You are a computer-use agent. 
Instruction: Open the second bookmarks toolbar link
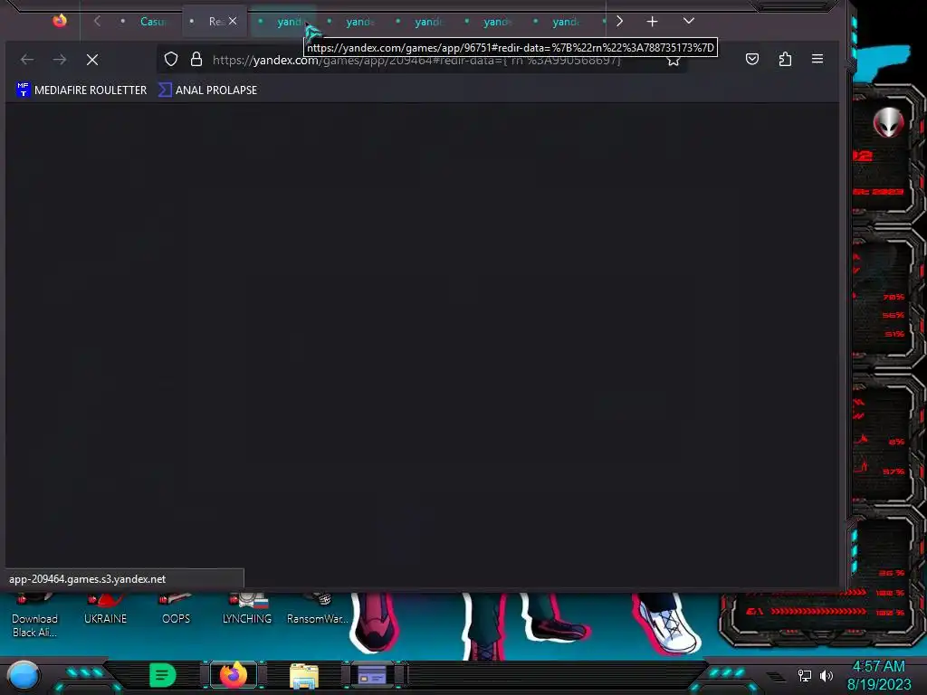[208, 90]
